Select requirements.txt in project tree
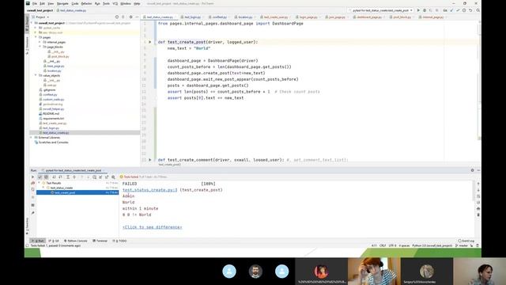 pyautogui.click(x=53, y=118)
